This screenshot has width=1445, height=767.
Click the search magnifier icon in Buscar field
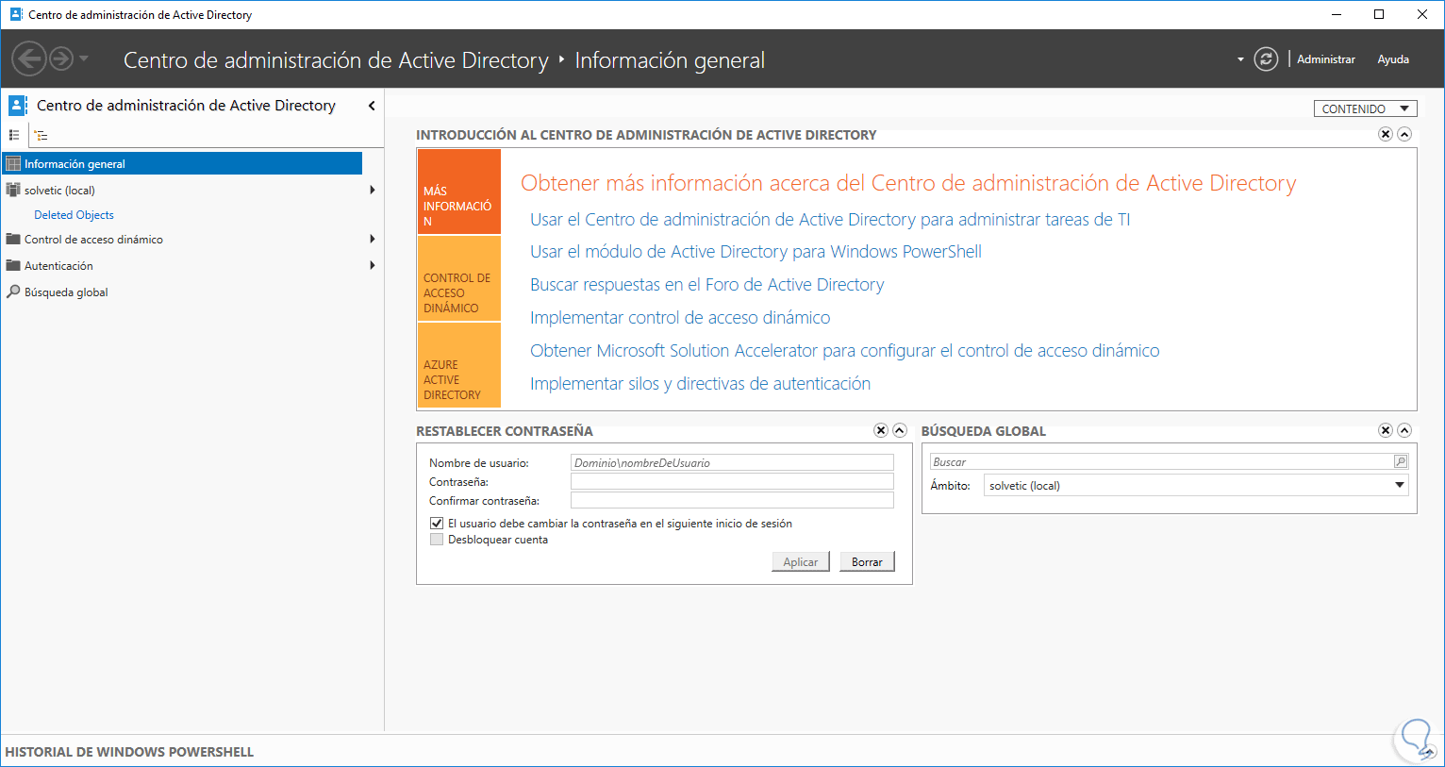pyautogui.click(x=1401, y=461)
